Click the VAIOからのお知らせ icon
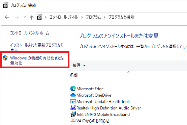187x125 pixels. pos(73,120)
